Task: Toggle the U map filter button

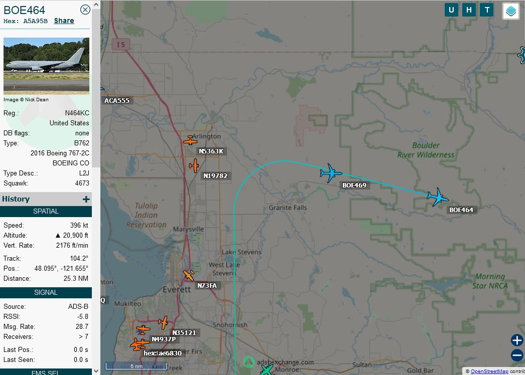Action: pyautogui.click(x=451, y=10)
